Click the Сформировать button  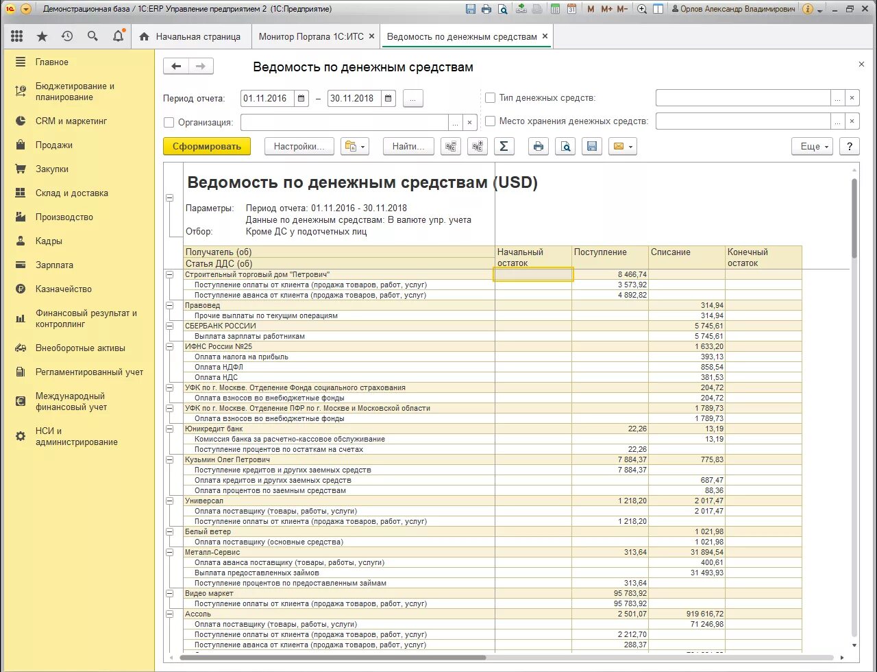point(207,146)
